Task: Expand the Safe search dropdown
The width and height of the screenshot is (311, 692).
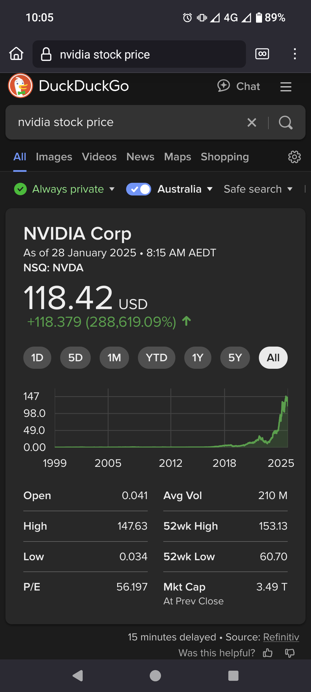Action: pyautogui.click(x=258, y=189)
